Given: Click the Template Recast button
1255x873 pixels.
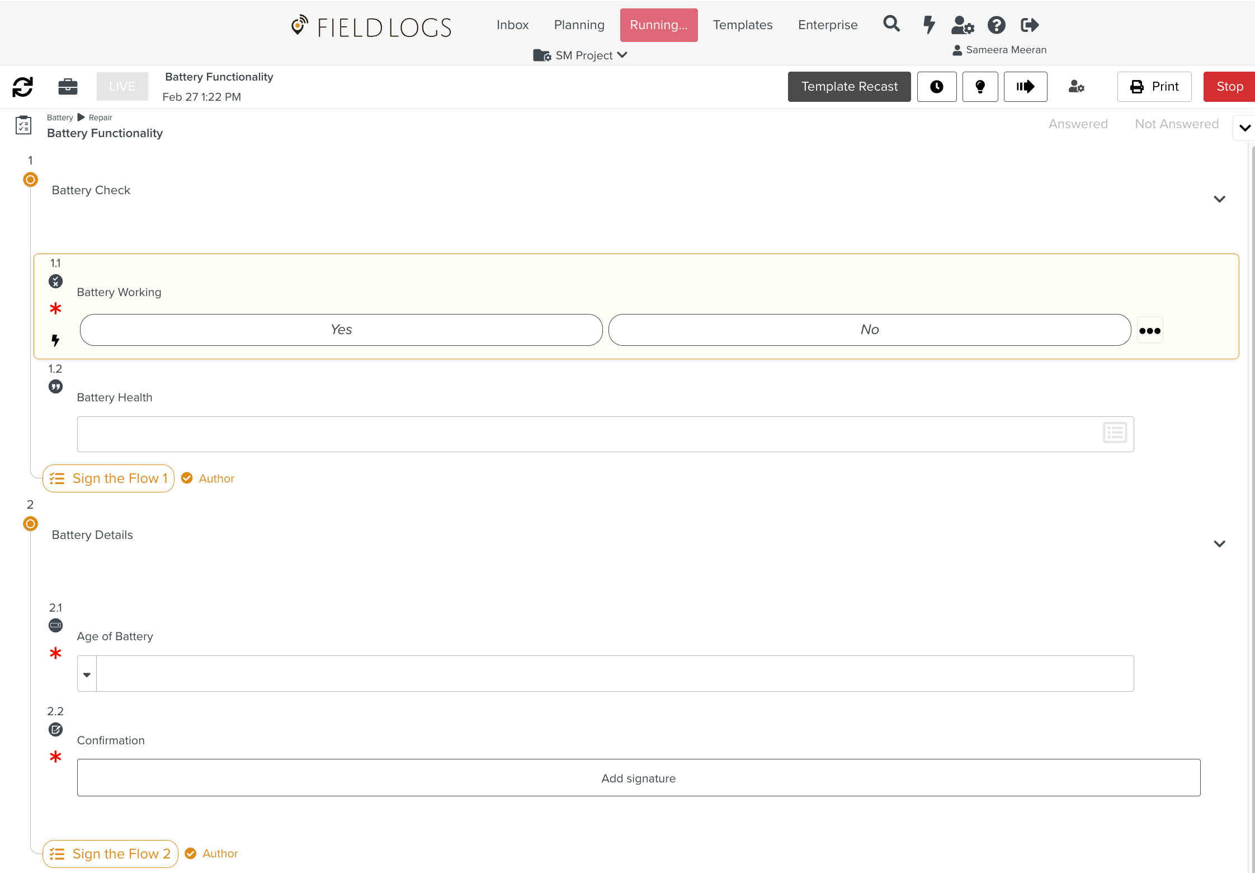Looking at the screenshot, I should pyautogui.click(x=849, y=87).
